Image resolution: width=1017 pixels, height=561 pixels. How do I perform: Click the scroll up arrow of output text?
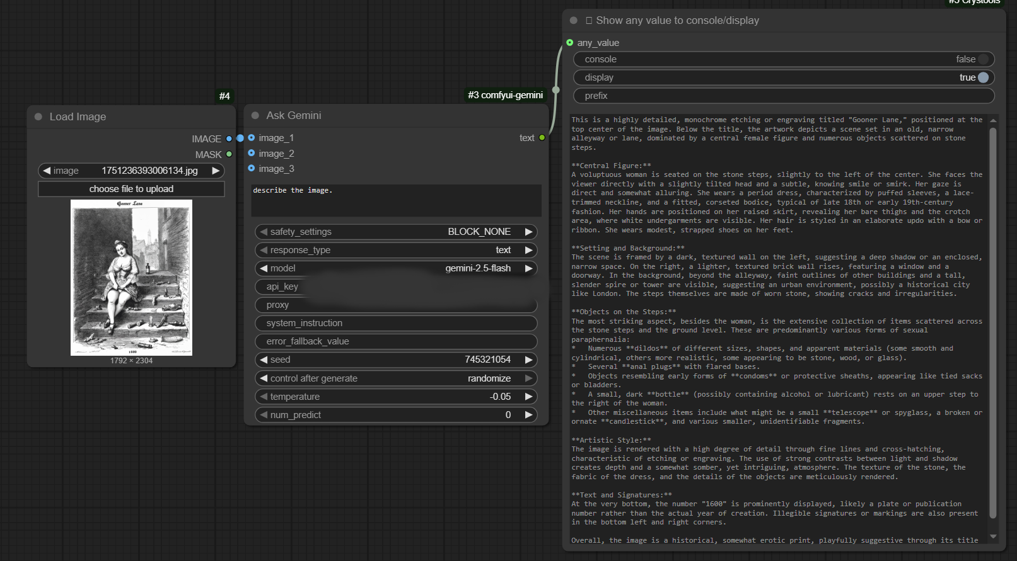993,120
